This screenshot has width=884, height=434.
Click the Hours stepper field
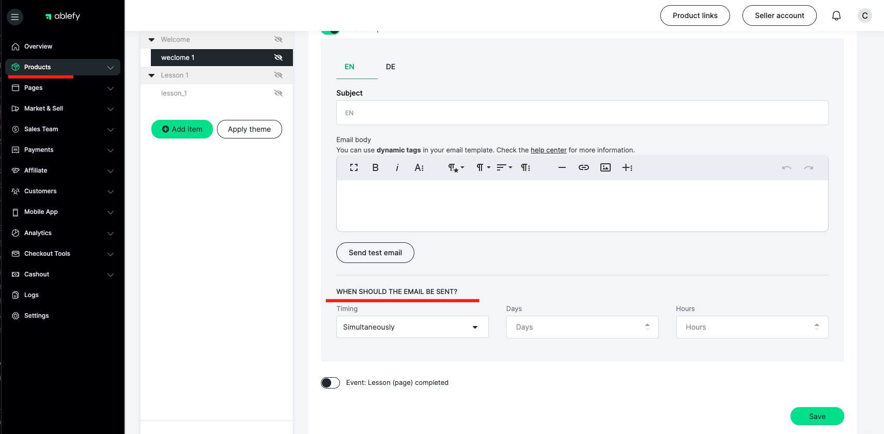pos(752,327)
